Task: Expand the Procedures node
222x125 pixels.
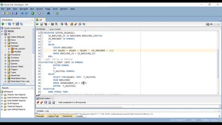Action: click(x=6, y=55)
